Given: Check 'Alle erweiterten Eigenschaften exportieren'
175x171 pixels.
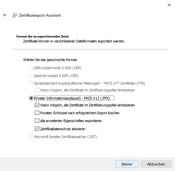Looking at the screenshot, I should pyautogui.click(x=37, y=121).
